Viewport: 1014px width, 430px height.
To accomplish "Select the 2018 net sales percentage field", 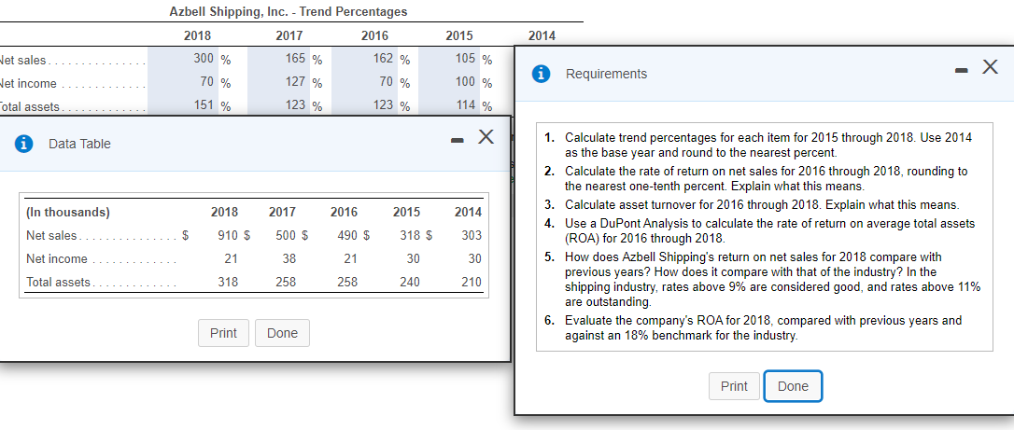I will pyautogui.click(x=200, y=60).
